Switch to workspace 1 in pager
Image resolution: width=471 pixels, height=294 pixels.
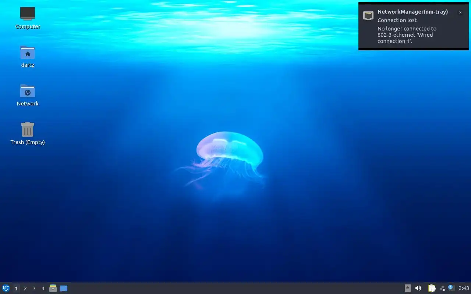[16, 288]
